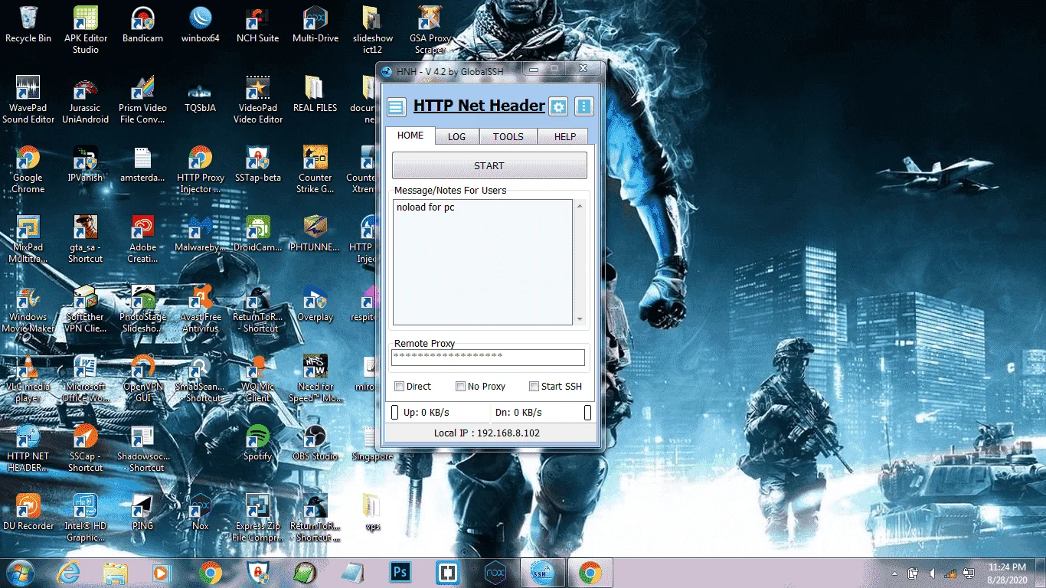Click the winbox64 desktop icon

201,24
